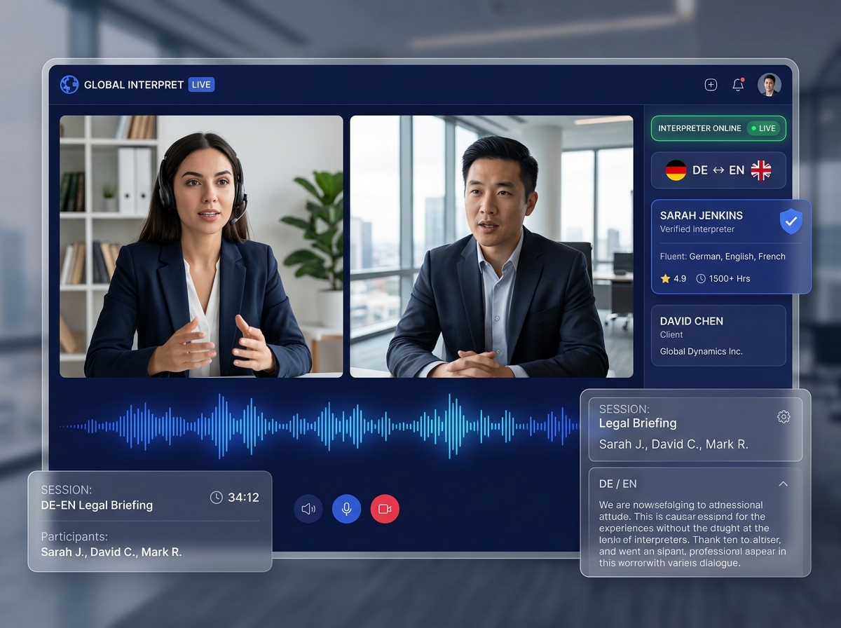Viewport: 841px width, 628px height.
Task: Click the DE / EN transcript heading text
Action: (x=618, y=484)
